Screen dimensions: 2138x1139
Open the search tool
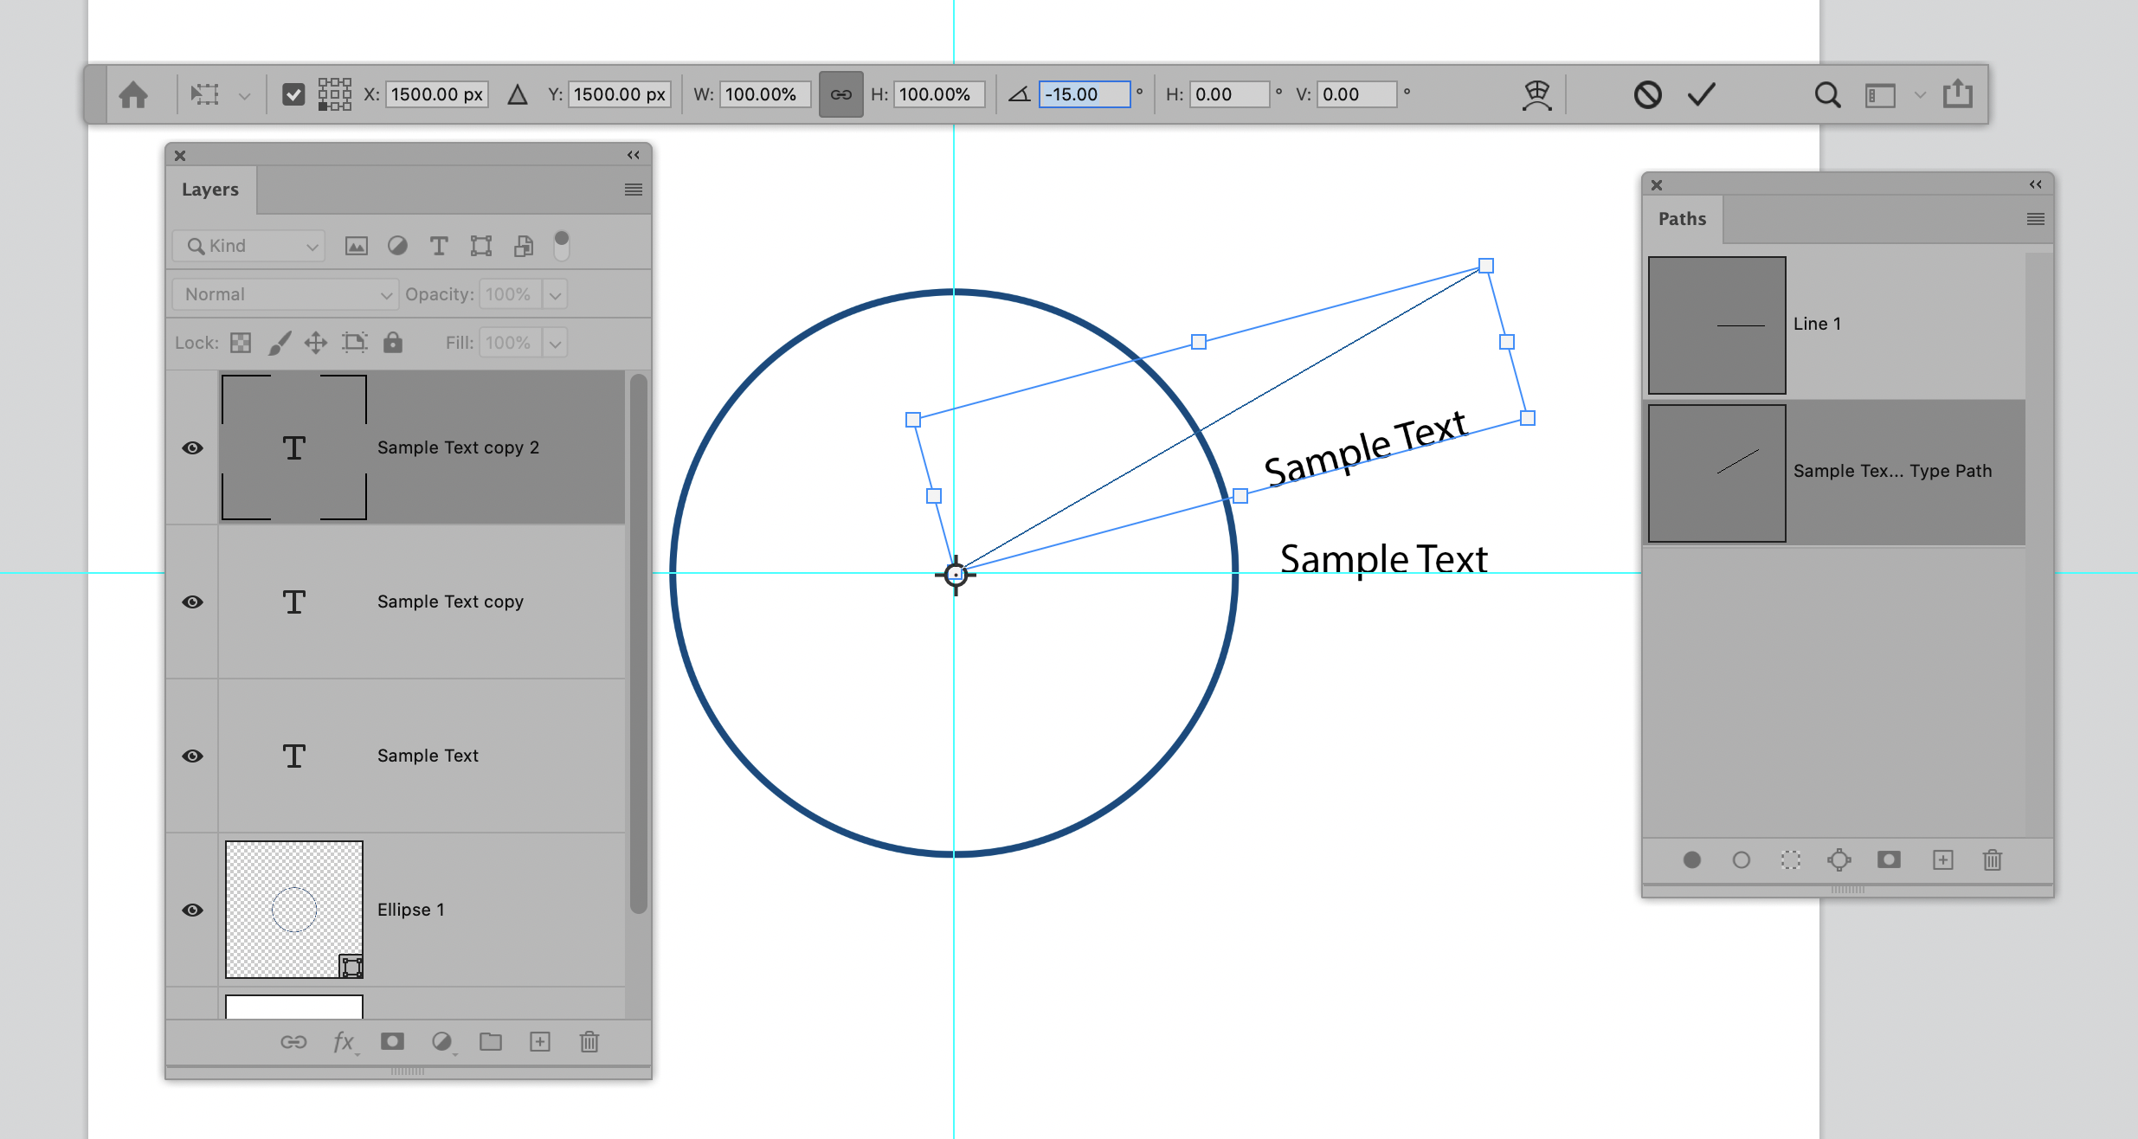[x=1827, y=93]
